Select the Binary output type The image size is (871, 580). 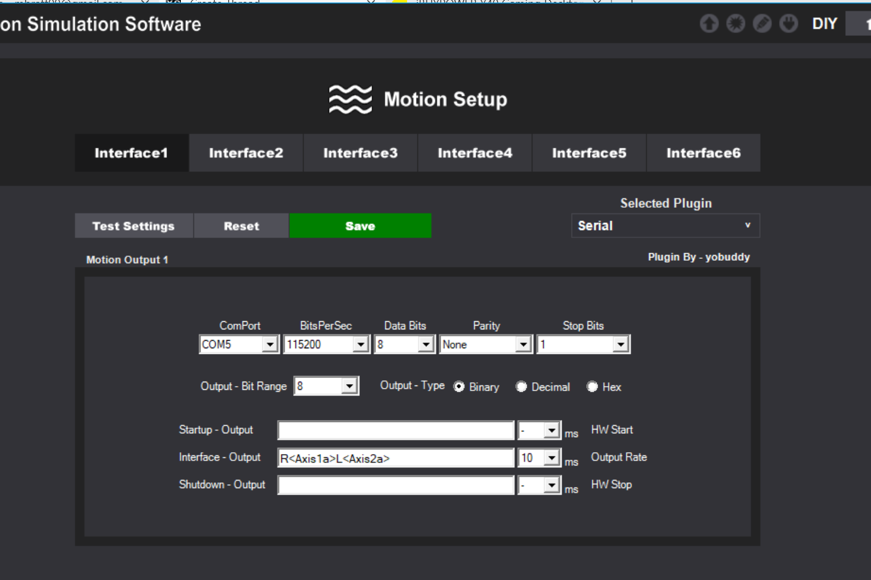(459, 387)
